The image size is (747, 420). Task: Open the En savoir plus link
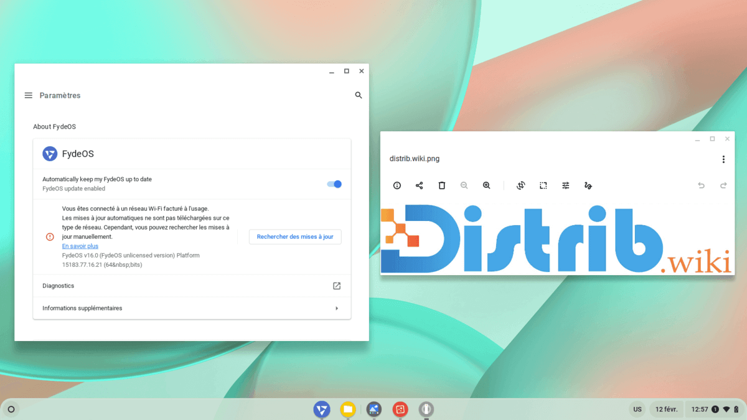click(x=80, y=246)
